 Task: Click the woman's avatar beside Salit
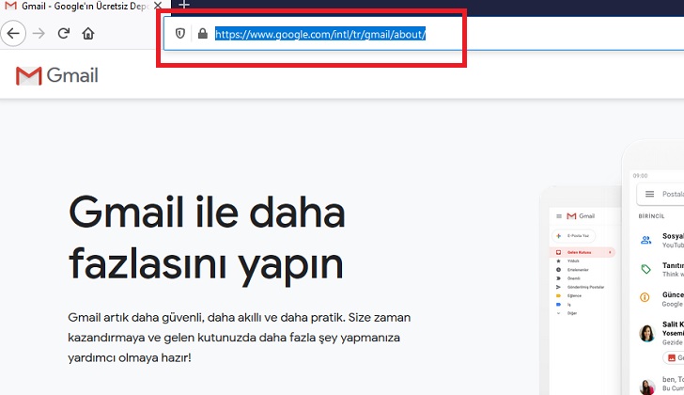tap(647, 333)
